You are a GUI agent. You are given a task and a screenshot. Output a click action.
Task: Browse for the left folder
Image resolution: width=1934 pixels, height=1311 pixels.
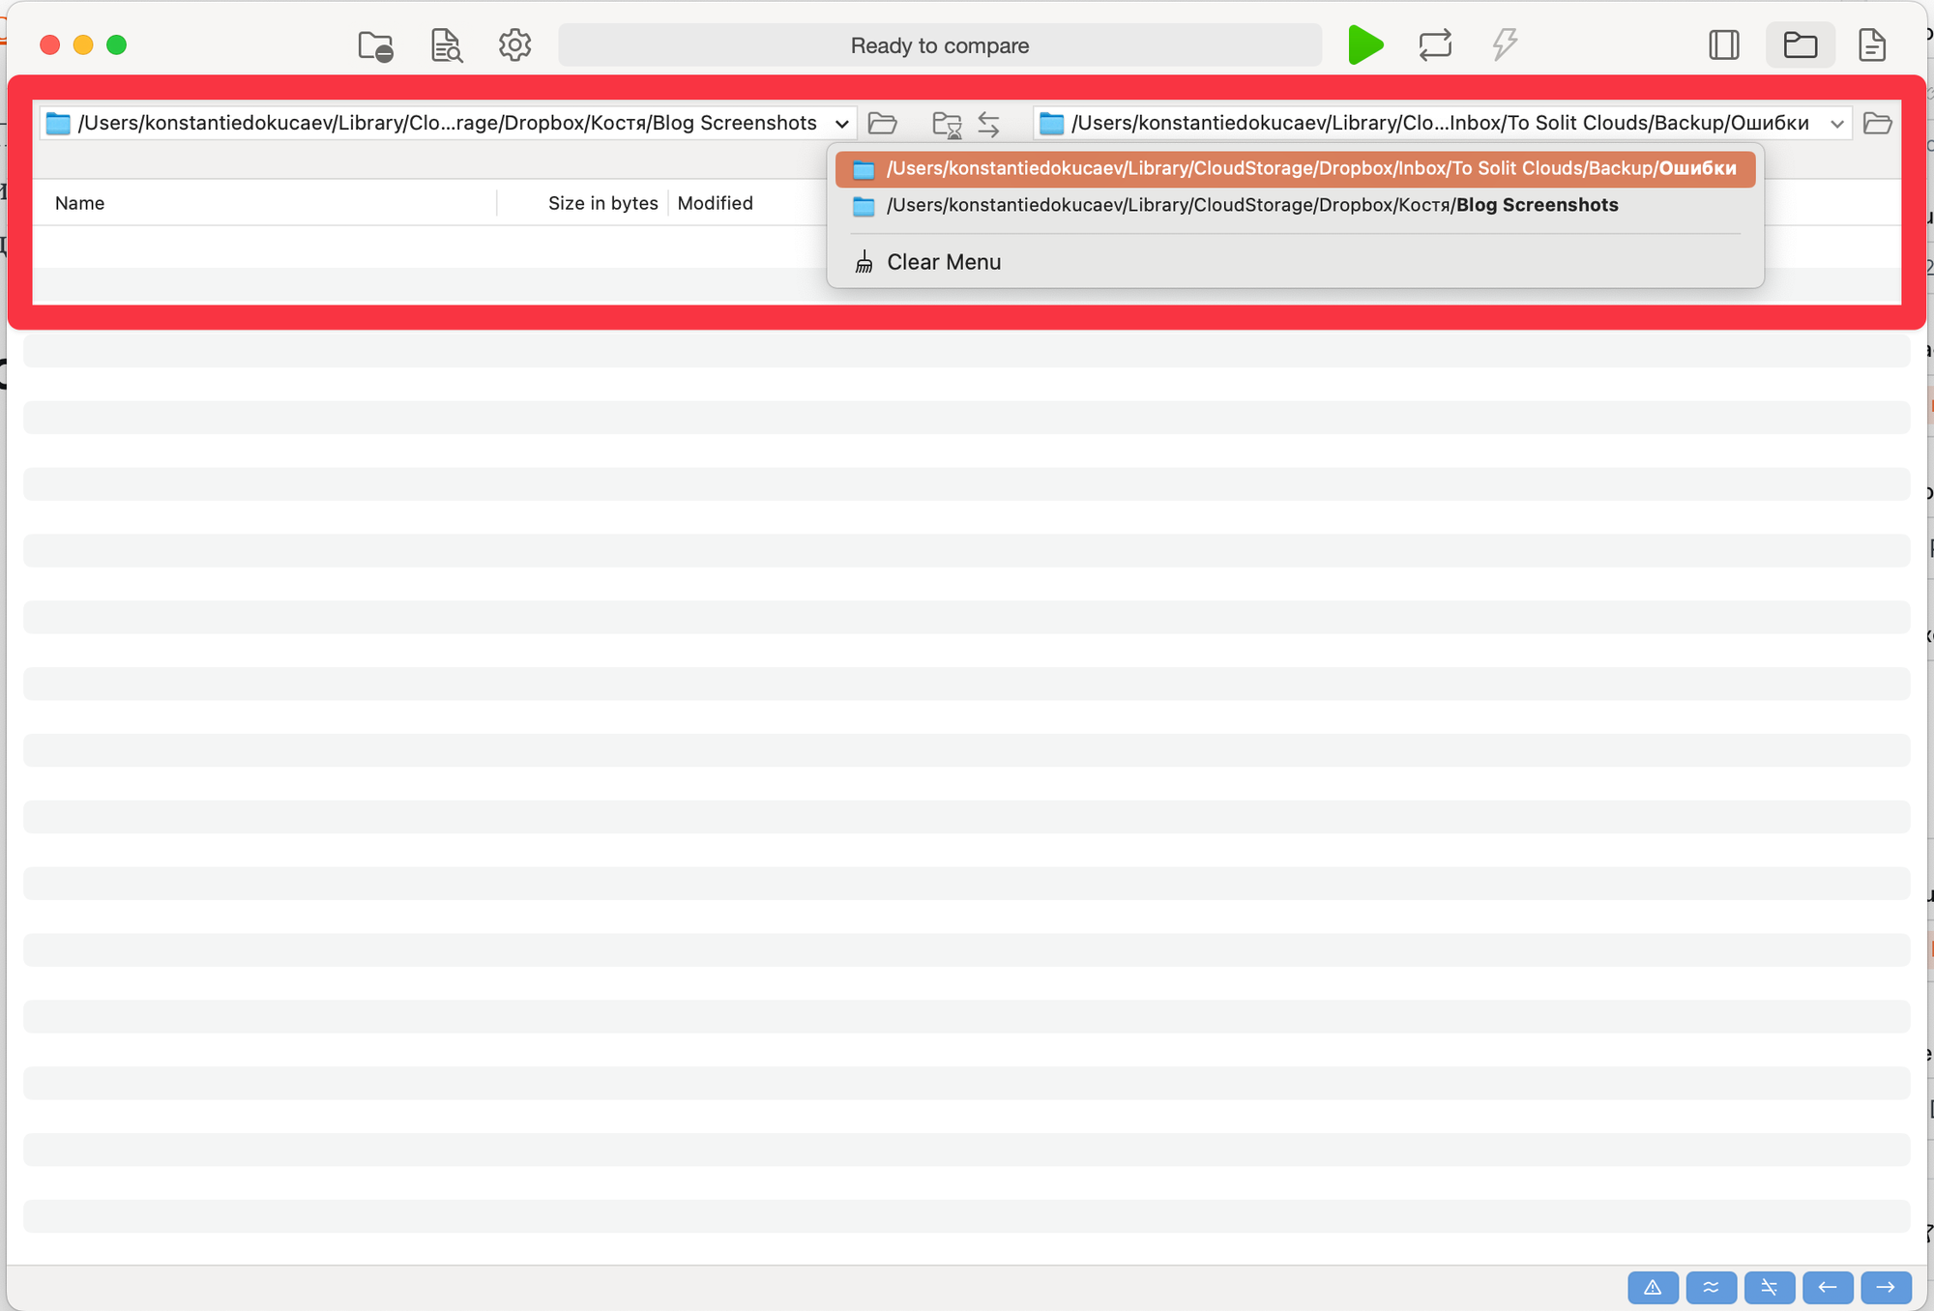[x=882, y=124]
